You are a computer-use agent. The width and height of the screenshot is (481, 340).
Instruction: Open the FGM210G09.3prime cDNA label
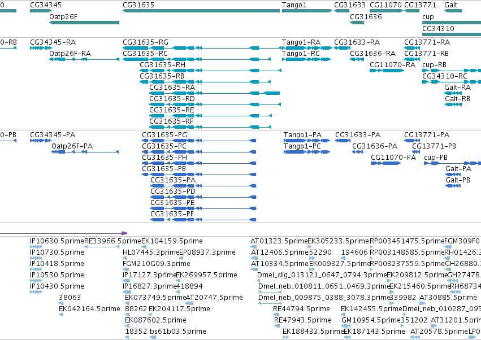point(157,264)
